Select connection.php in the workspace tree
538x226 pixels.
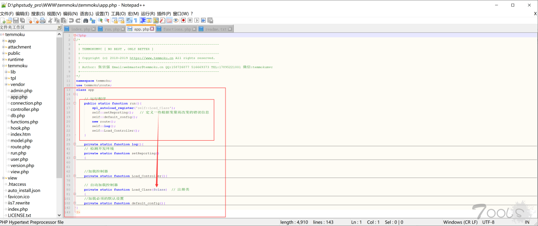pos(26,103)
